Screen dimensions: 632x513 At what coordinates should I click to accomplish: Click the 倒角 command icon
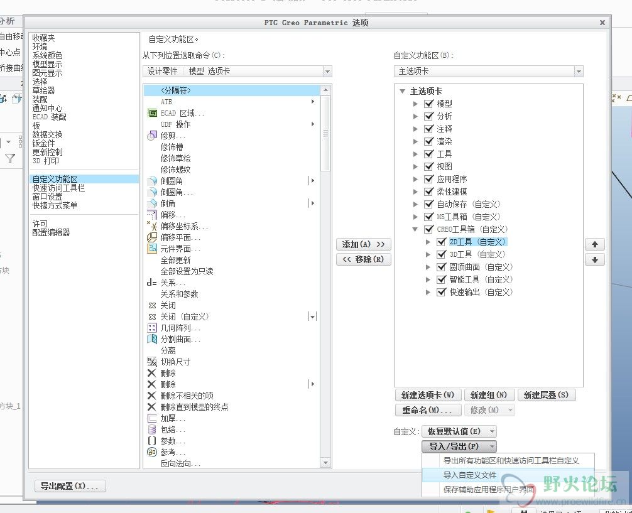pos(152,203)
